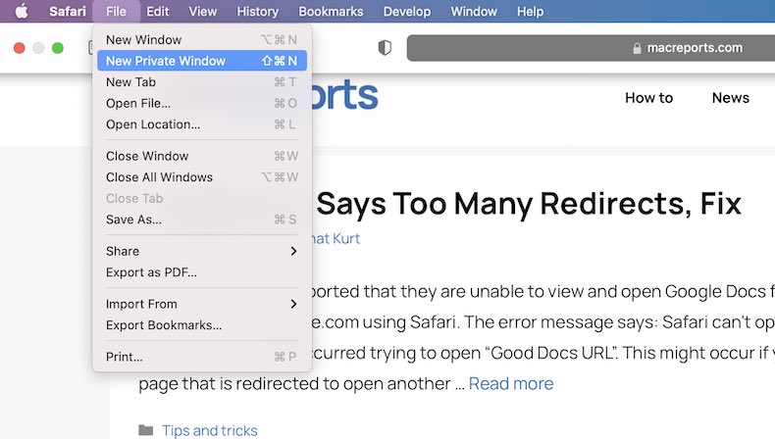Click the red close window button
Screen dimensions: 775x439
[20, 48]
